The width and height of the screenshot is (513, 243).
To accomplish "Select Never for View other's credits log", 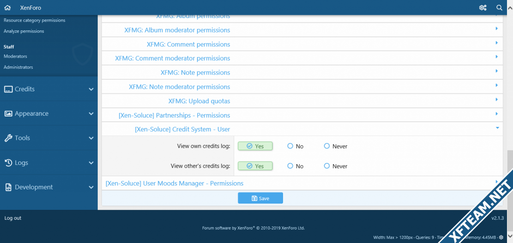I will click(x=335, y=166).
